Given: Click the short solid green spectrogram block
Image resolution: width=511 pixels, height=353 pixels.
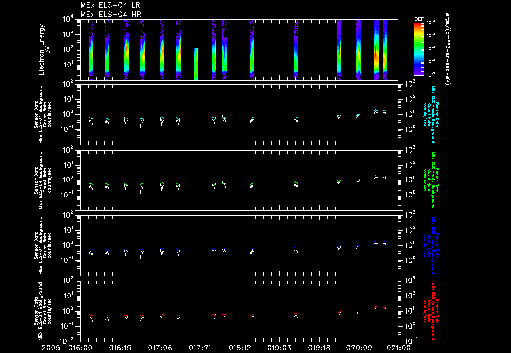Looking at the screenshot, I should [196, 64].
